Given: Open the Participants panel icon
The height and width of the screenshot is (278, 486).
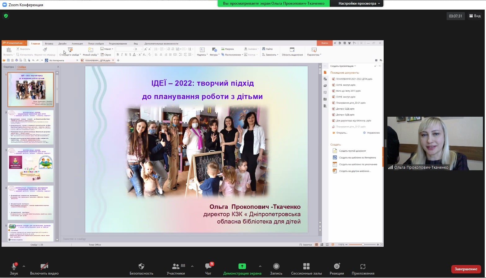Looking at the screenshot, I should [176, 266].
